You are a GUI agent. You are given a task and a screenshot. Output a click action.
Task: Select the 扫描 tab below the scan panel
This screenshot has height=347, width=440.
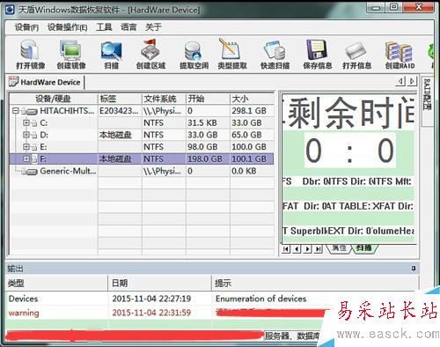(363, 248)
